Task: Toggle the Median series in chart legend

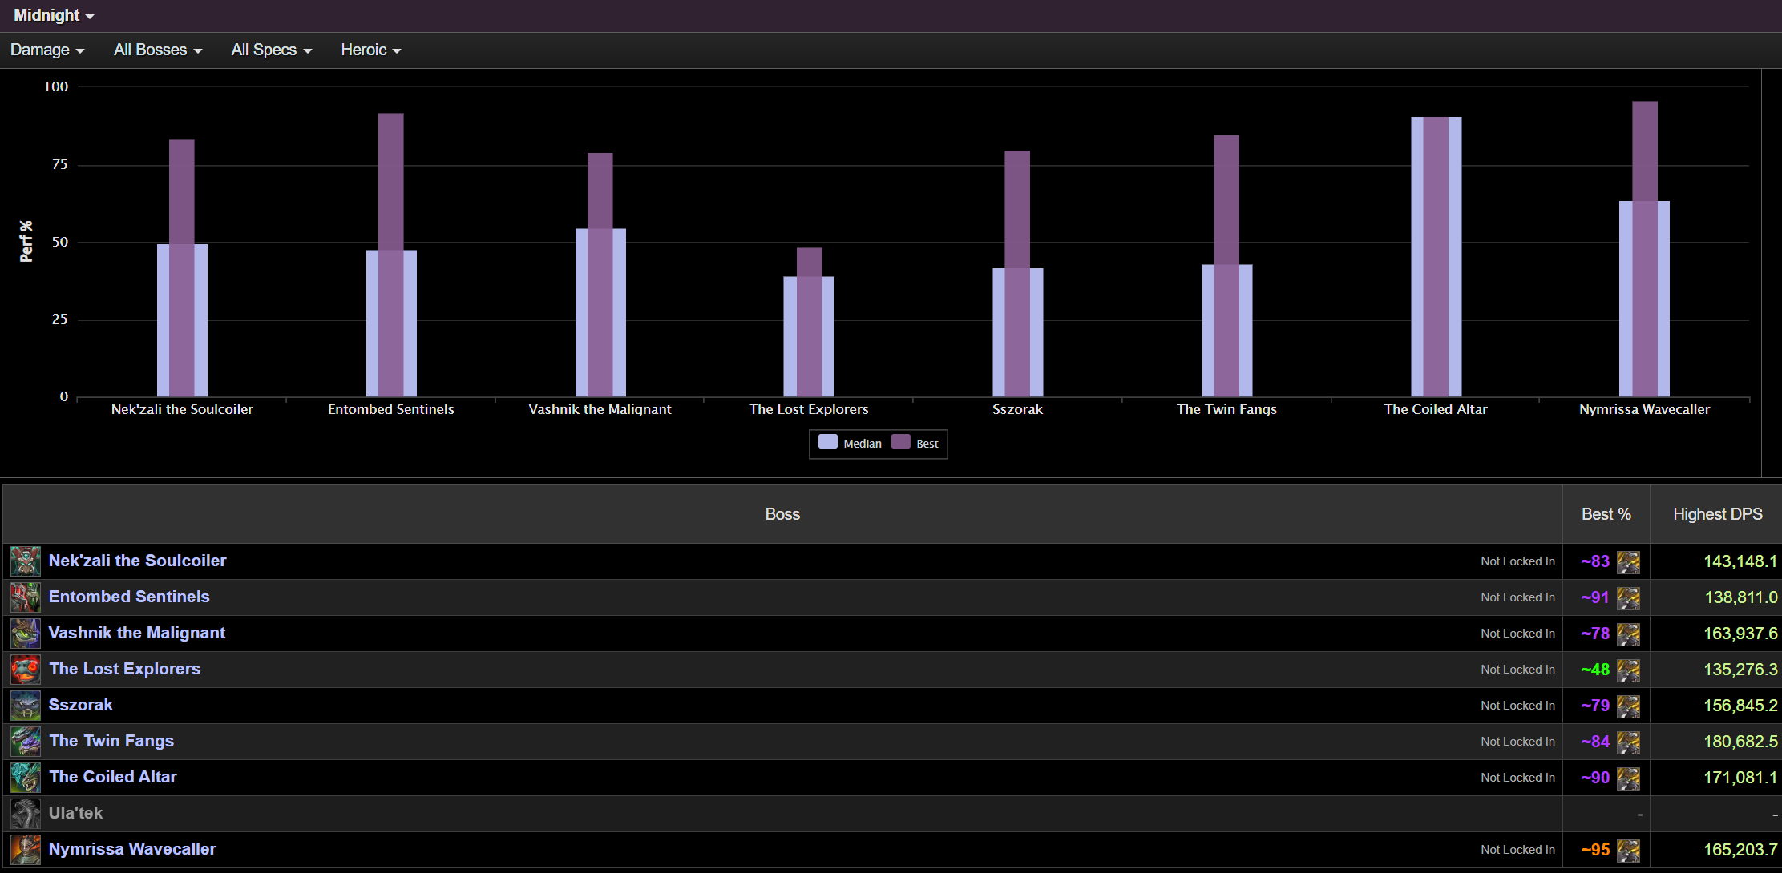Action: tap(850, 443)
